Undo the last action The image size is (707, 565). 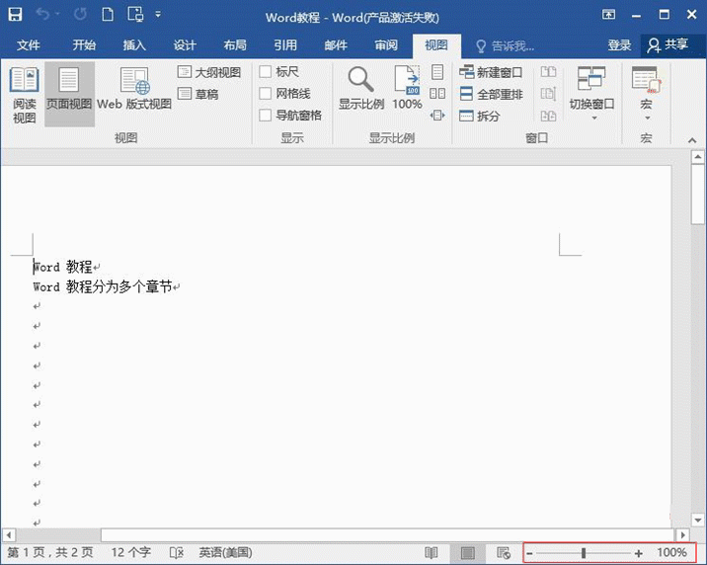[42, 15]
